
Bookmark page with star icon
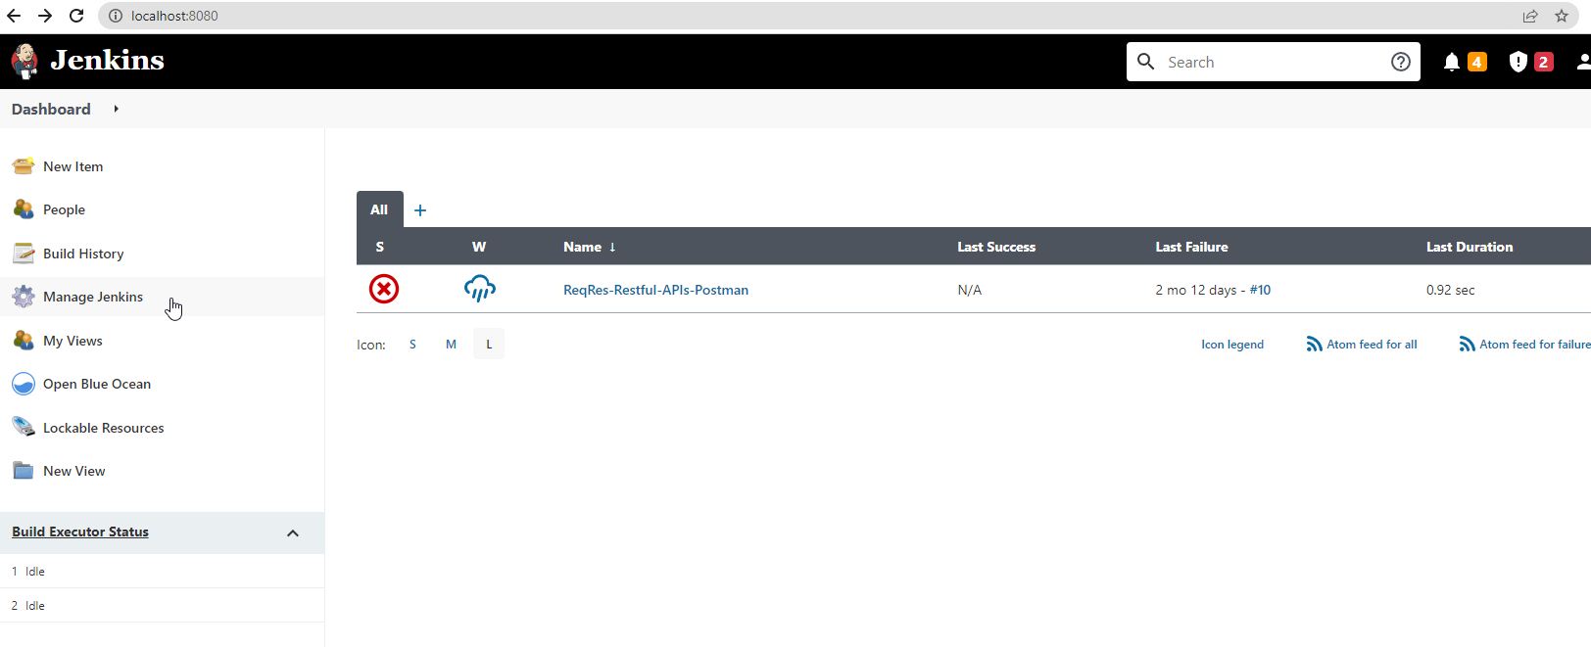1562,16
